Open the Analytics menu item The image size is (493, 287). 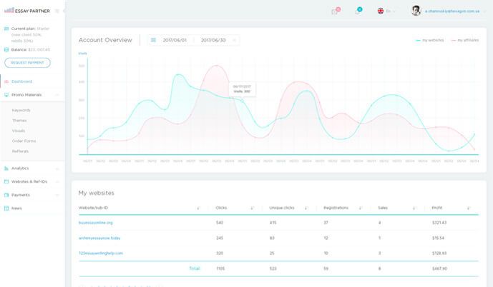coord(20,168)
